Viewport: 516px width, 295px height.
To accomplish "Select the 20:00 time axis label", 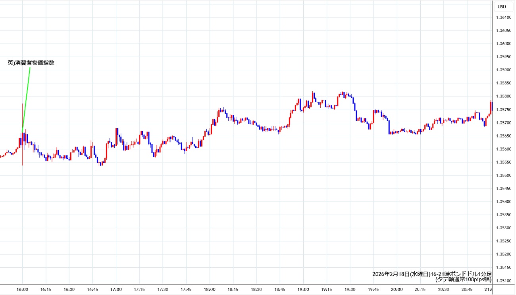I will [397, 289].
